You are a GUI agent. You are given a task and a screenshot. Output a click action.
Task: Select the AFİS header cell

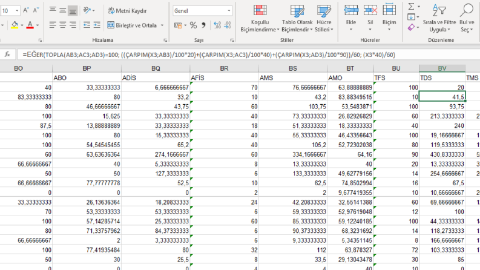point(224,77)
